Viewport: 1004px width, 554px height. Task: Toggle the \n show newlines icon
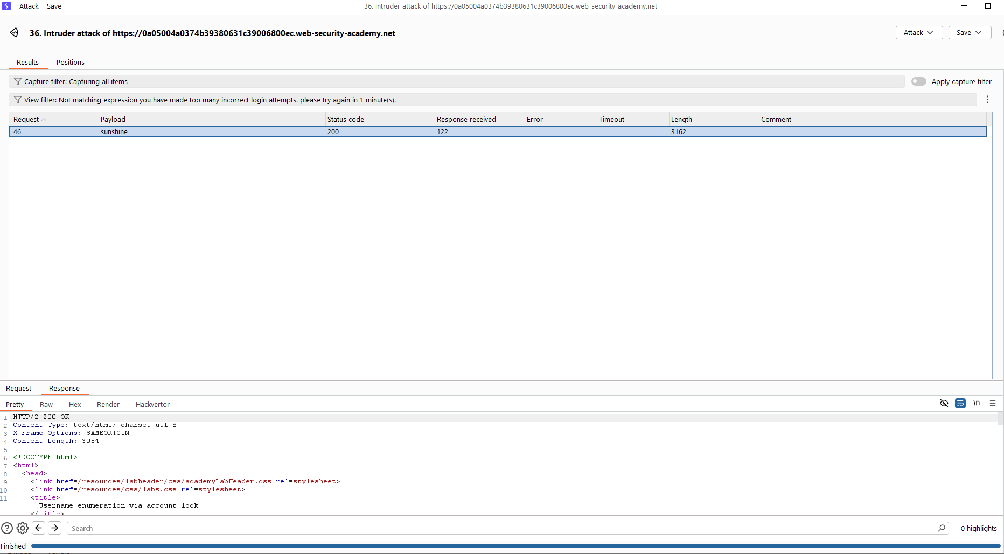click(x=977, y=403)
